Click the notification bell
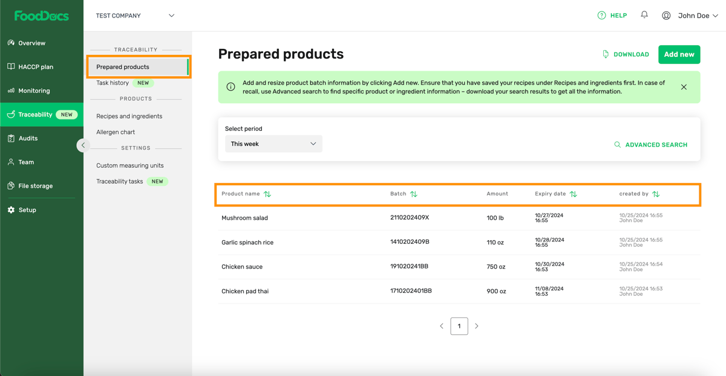The width and height of the screenshot is (726, 376). click(644, 14)
